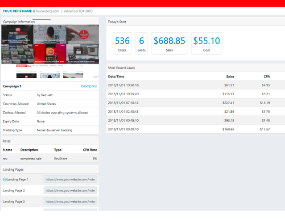The width and height of the screenshot is (285, 219).
Task: Open the Description link for Campaign 1
Action: point(89,86)
